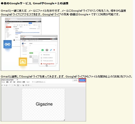Screen dimensions: 135x124
Task: Select 'Add photos' from the popup menu
Action: pos(46,55)
